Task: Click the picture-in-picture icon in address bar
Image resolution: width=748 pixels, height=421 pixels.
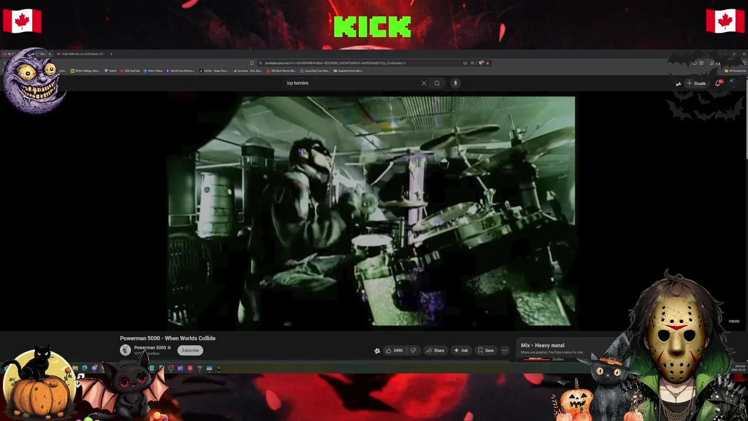Action: coord(465,63)
